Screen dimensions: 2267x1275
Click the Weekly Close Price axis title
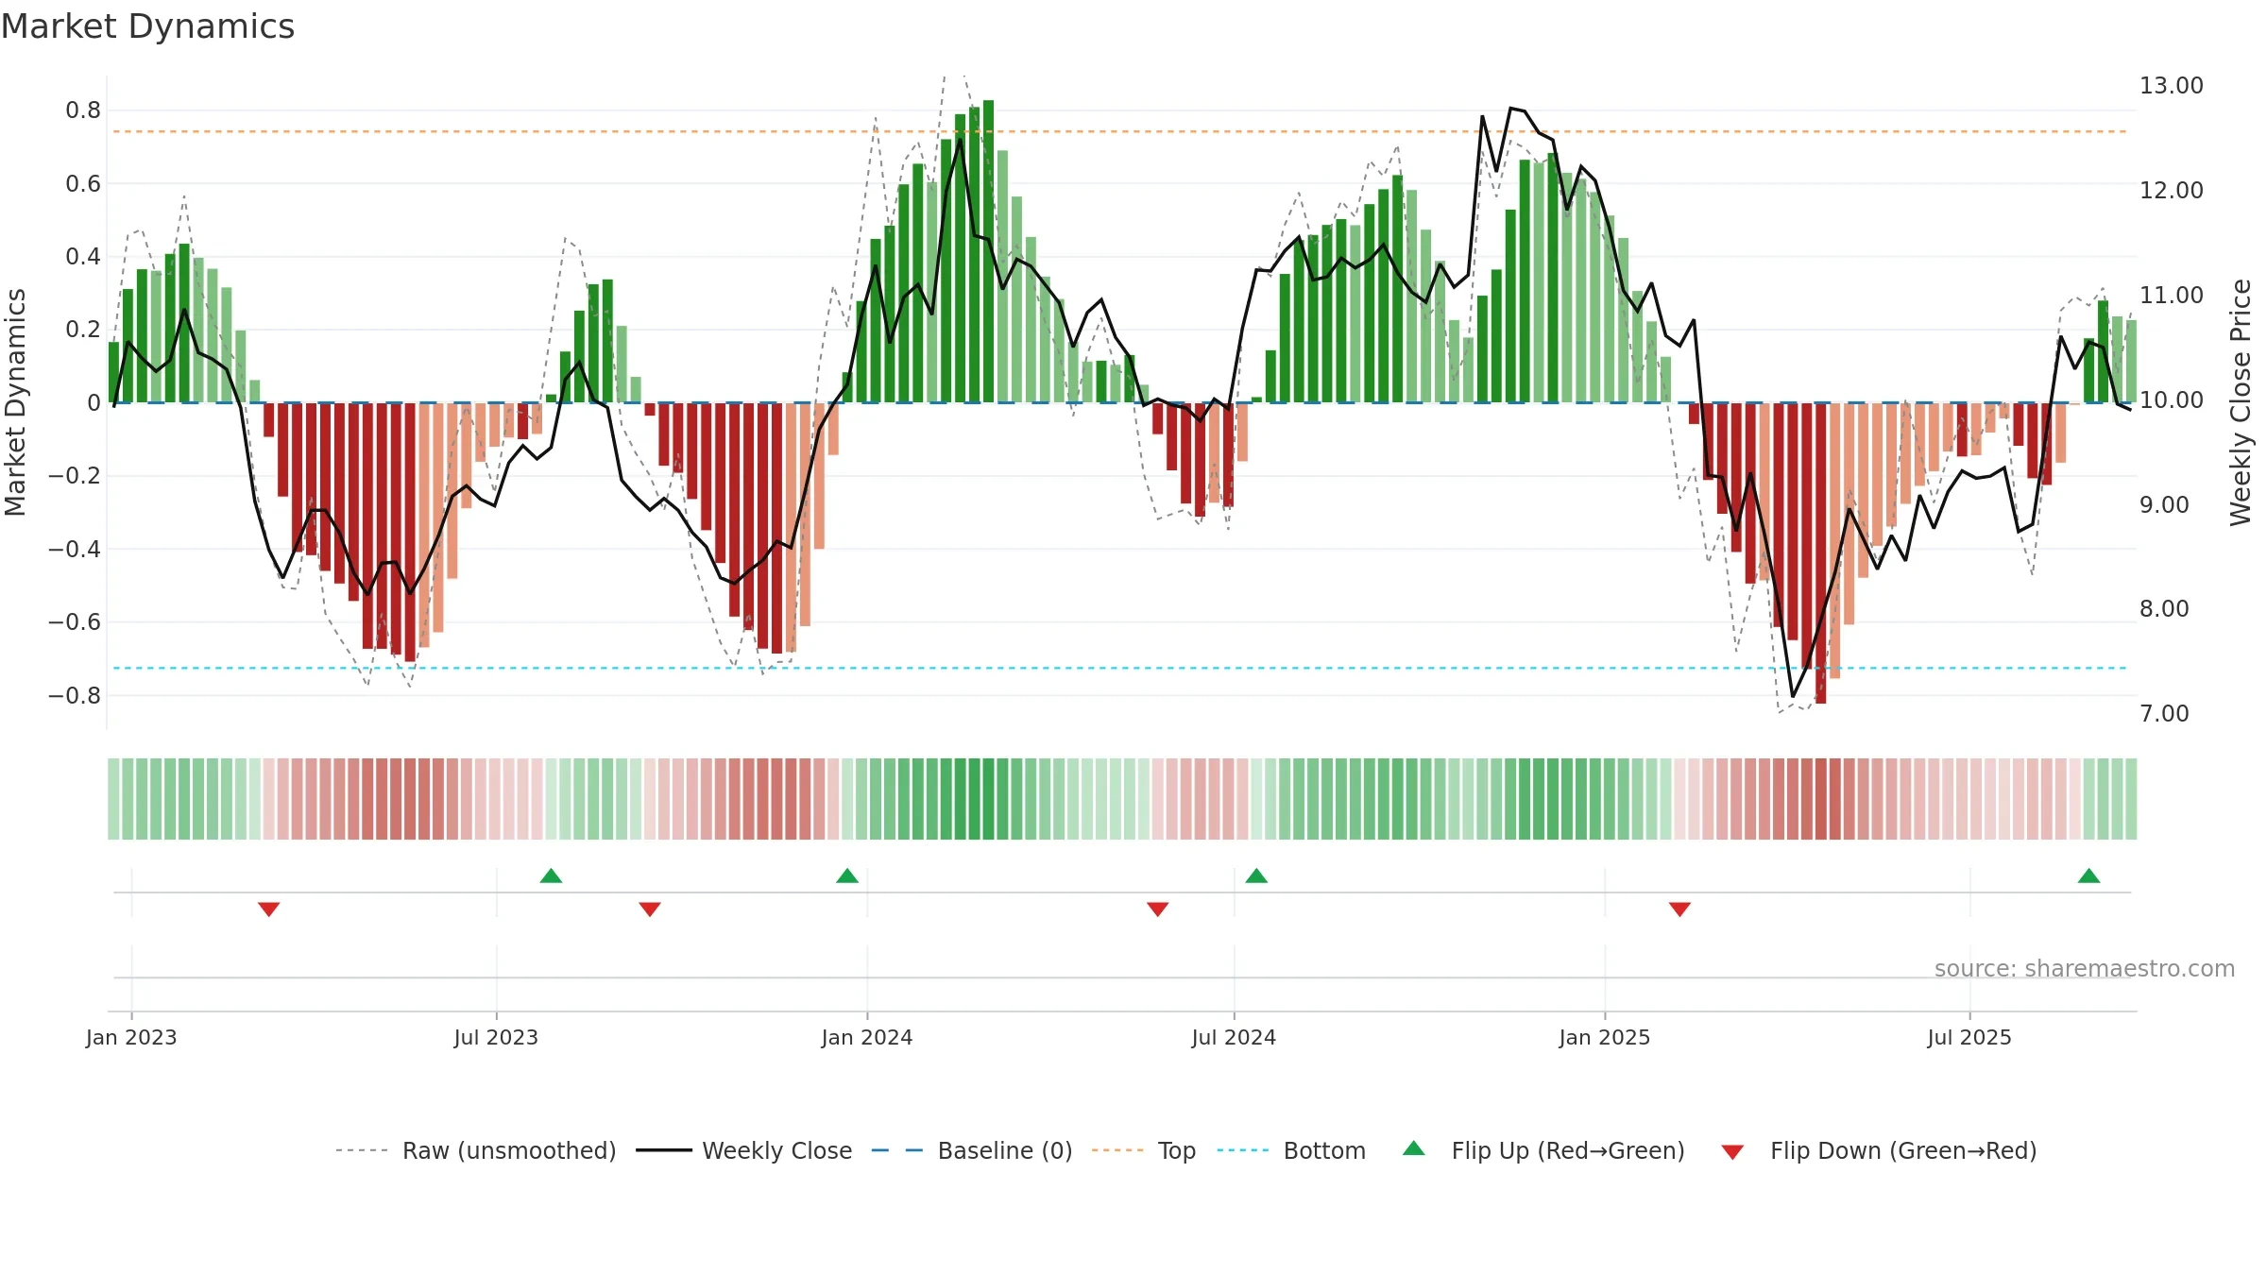click(2241, 402)
